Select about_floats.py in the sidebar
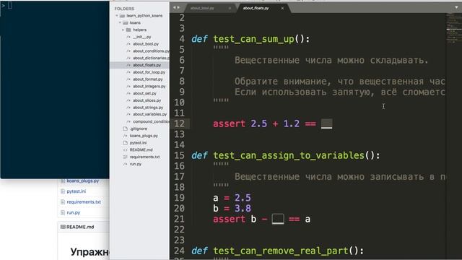The height and width of the screenshot is (260, 462). [147, 65]
